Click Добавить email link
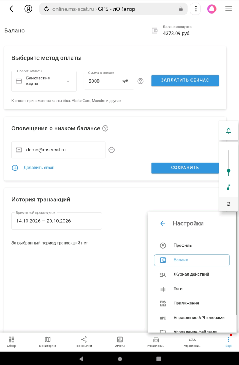Viewport: 239px width, 365px height. 39,168
